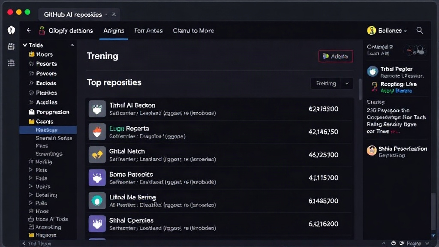Switch to the Ferr Antes tab
The width and height of the screenshot is (439, 247).
(148, 30)
